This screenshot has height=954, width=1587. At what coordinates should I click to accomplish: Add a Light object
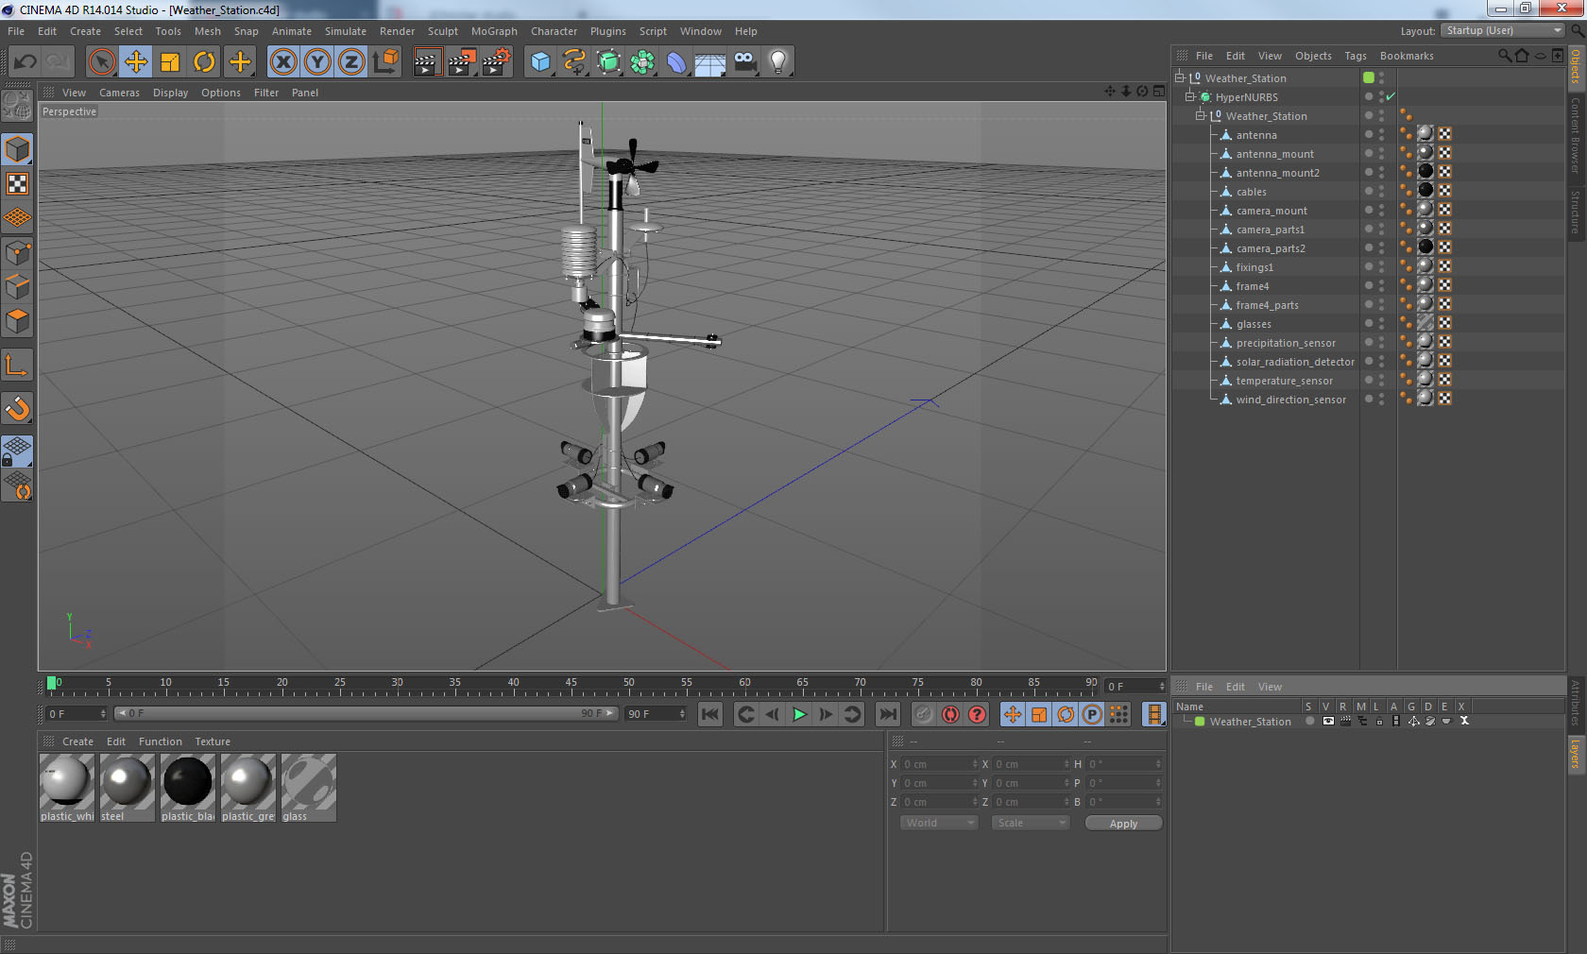click(778, 62)
